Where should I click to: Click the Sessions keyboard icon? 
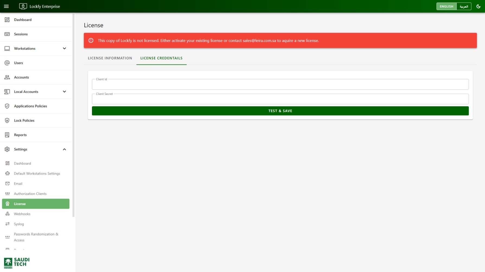point(7,34)
